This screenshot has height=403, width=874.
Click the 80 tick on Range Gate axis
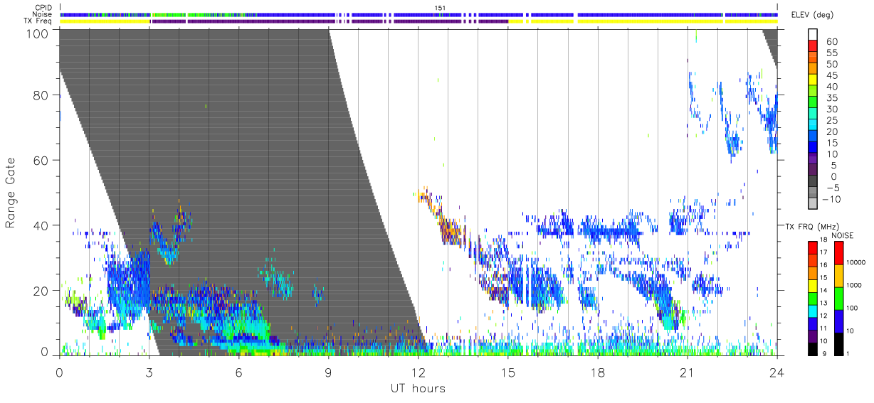[x=41, y=95]
